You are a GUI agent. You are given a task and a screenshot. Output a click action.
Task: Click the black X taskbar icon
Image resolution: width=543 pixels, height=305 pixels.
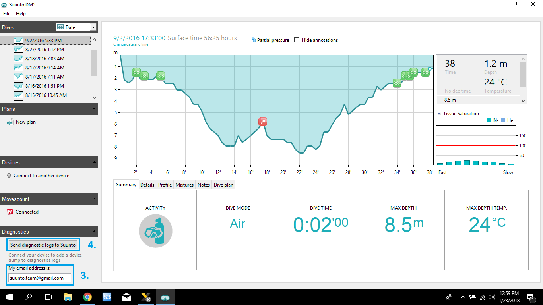click(145, 297)
